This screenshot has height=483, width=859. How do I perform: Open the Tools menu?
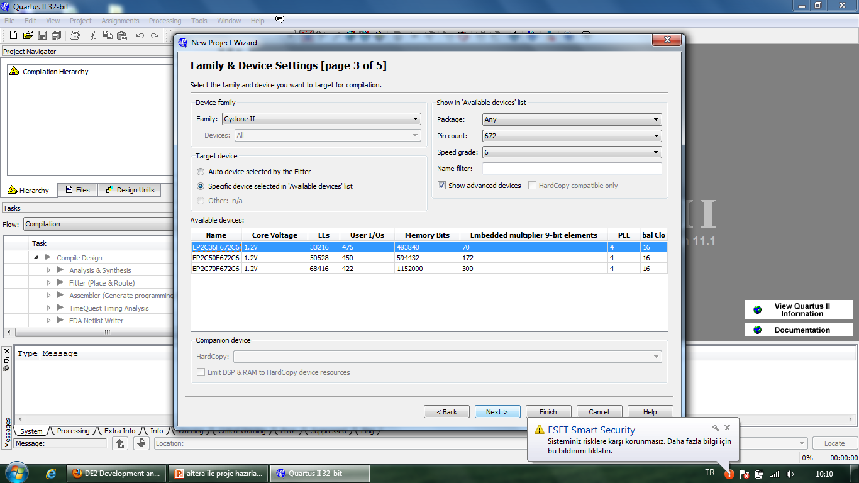(199, 21)
